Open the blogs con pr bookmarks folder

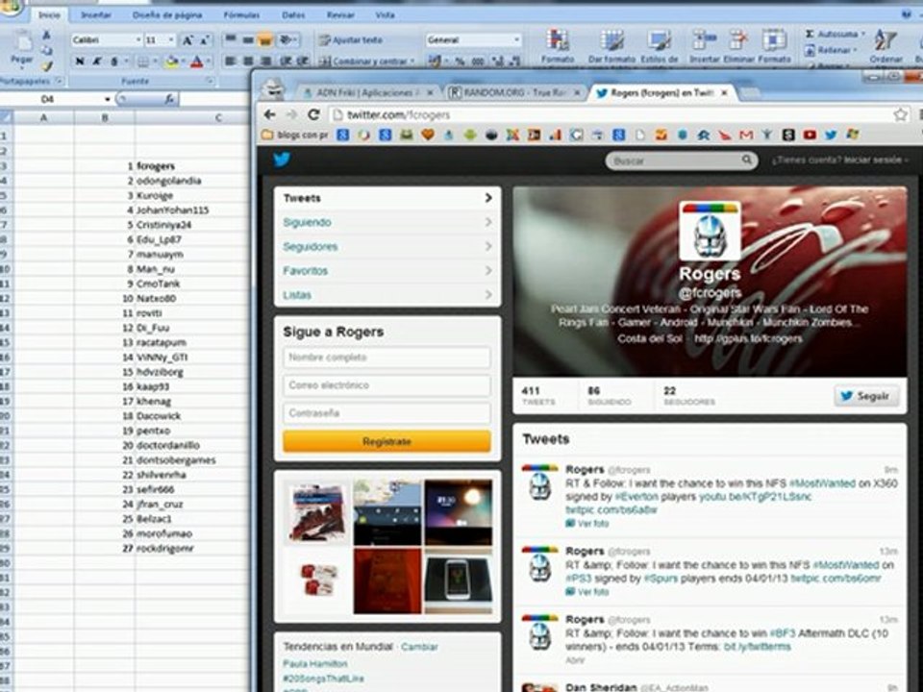pos(295,136)
